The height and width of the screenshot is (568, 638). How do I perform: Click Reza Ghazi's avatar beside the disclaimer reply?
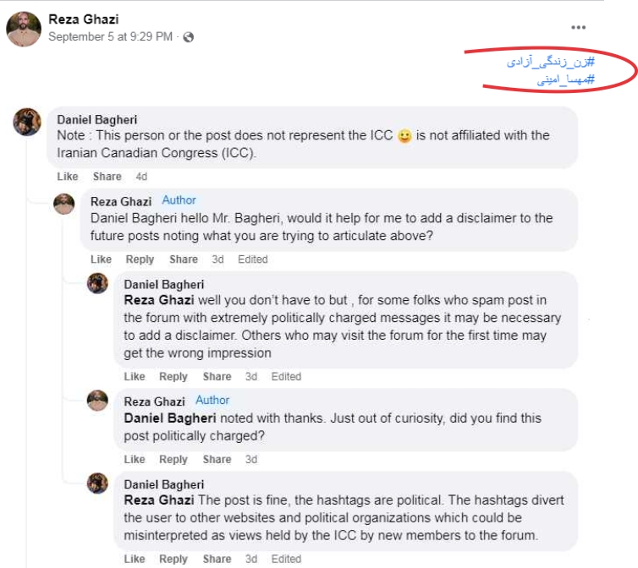(64, 205)
